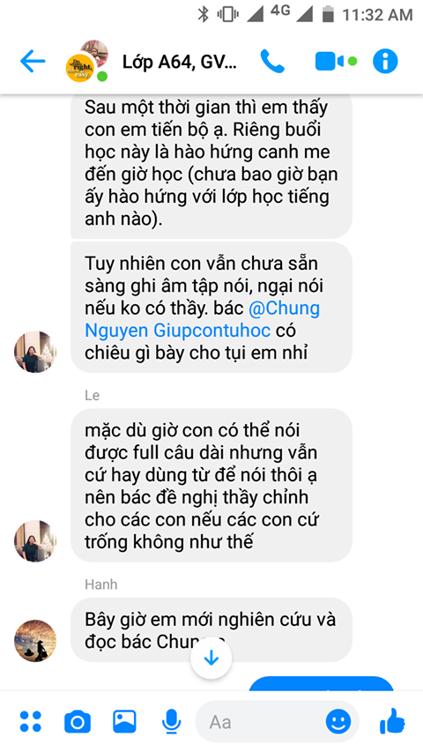Tap the battery icon in status bar
Viewport: 423px width, 752px height.
(x=328, y=14)
